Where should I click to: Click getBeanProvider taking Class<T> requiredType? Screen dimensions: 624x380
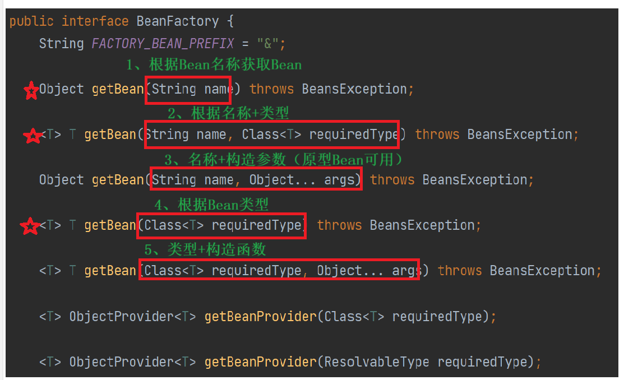click(x=261, y=316)
